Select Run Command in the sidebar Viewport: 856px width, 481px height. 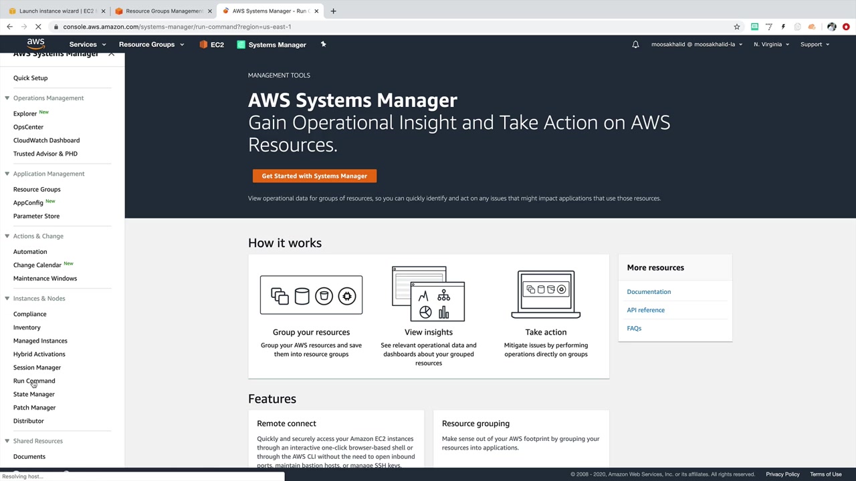(x=34, y=381)
